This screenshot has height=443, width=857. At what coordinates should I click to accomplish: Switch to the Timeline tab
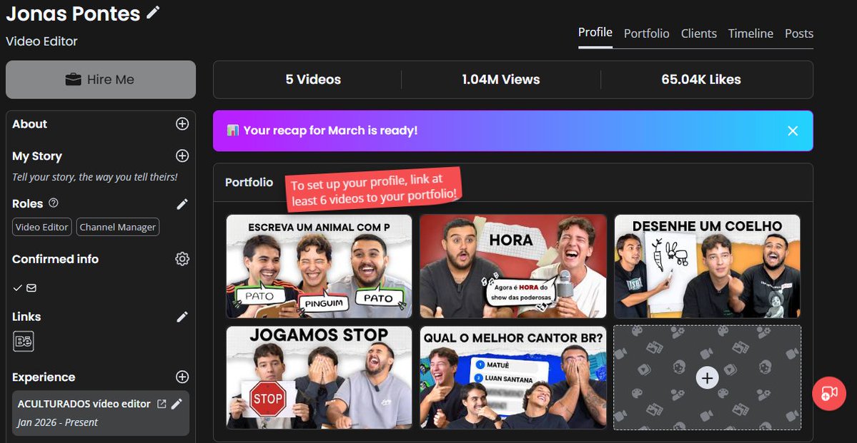click(x=751, y=34)
